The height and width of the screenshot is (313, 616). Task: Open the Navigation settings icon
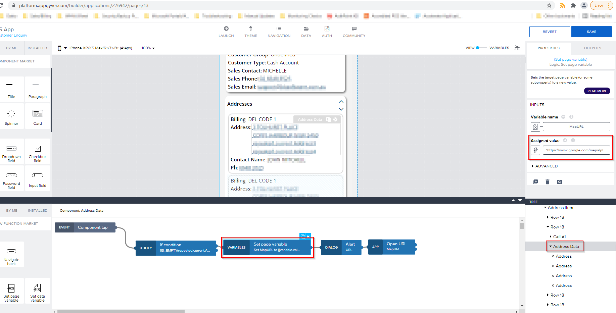click(x=279, y=29)
